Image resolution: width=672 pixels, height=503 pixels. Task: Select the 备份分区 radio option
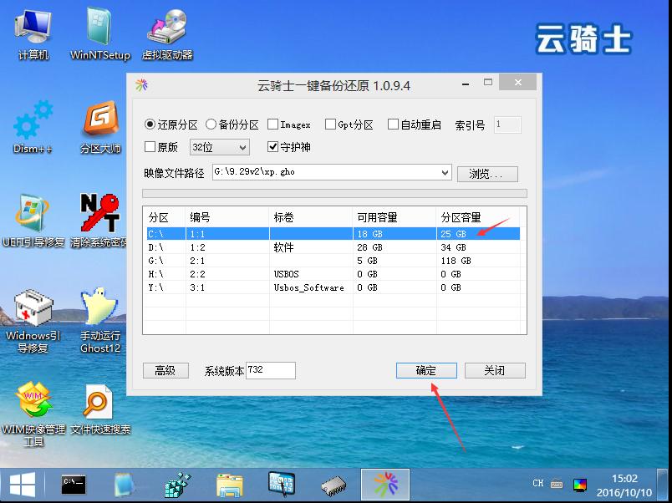[x=211, y=124]
